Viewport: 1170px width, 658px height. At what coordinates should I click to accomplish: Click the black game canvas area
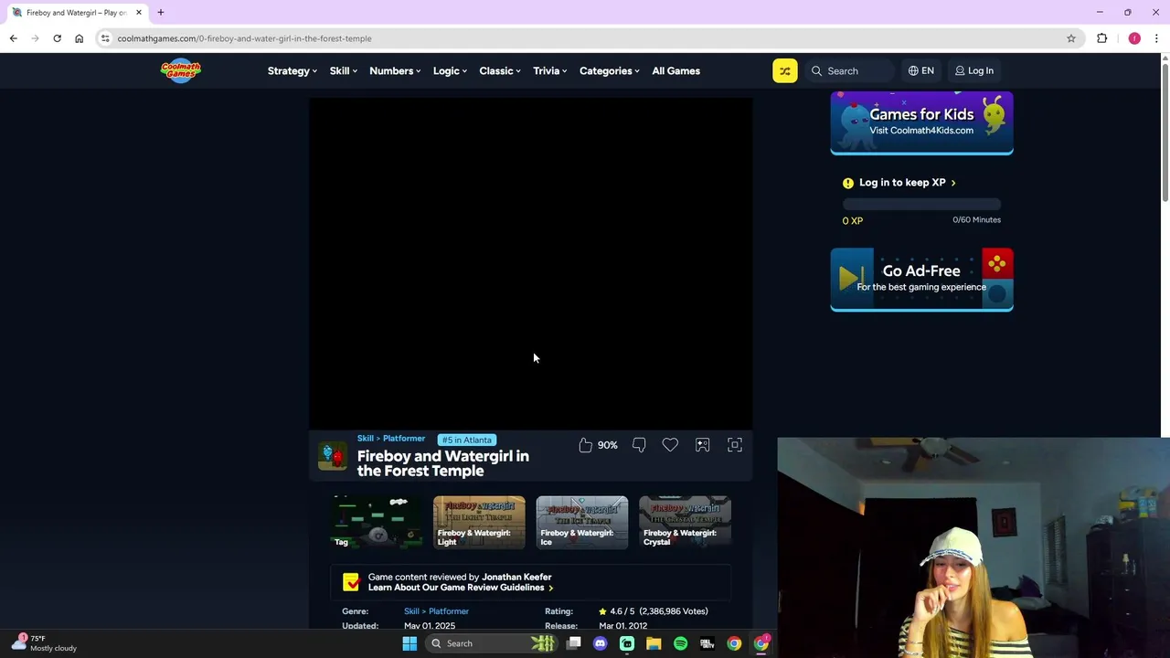pos(531,263)
